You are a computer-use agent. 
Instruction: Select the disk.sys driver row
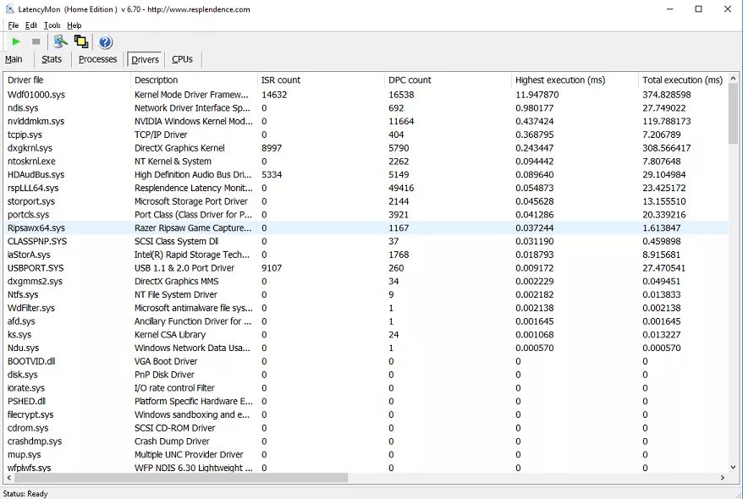(366, 375)
